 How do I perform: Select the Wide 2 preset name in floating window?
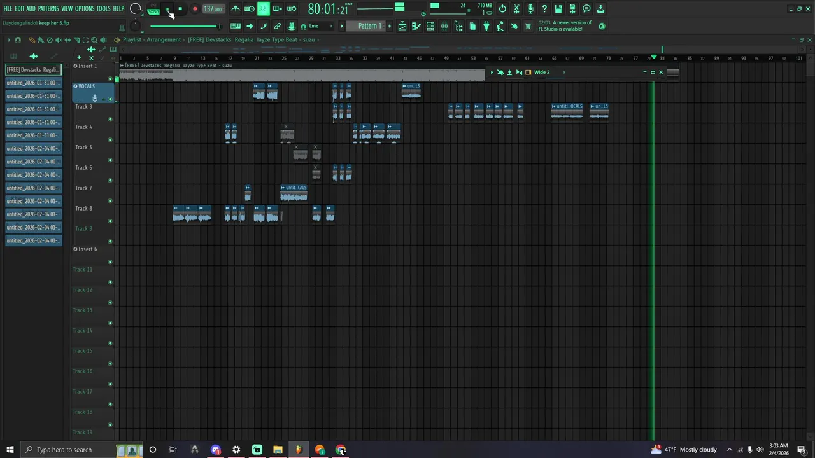(x=542, y=72)
